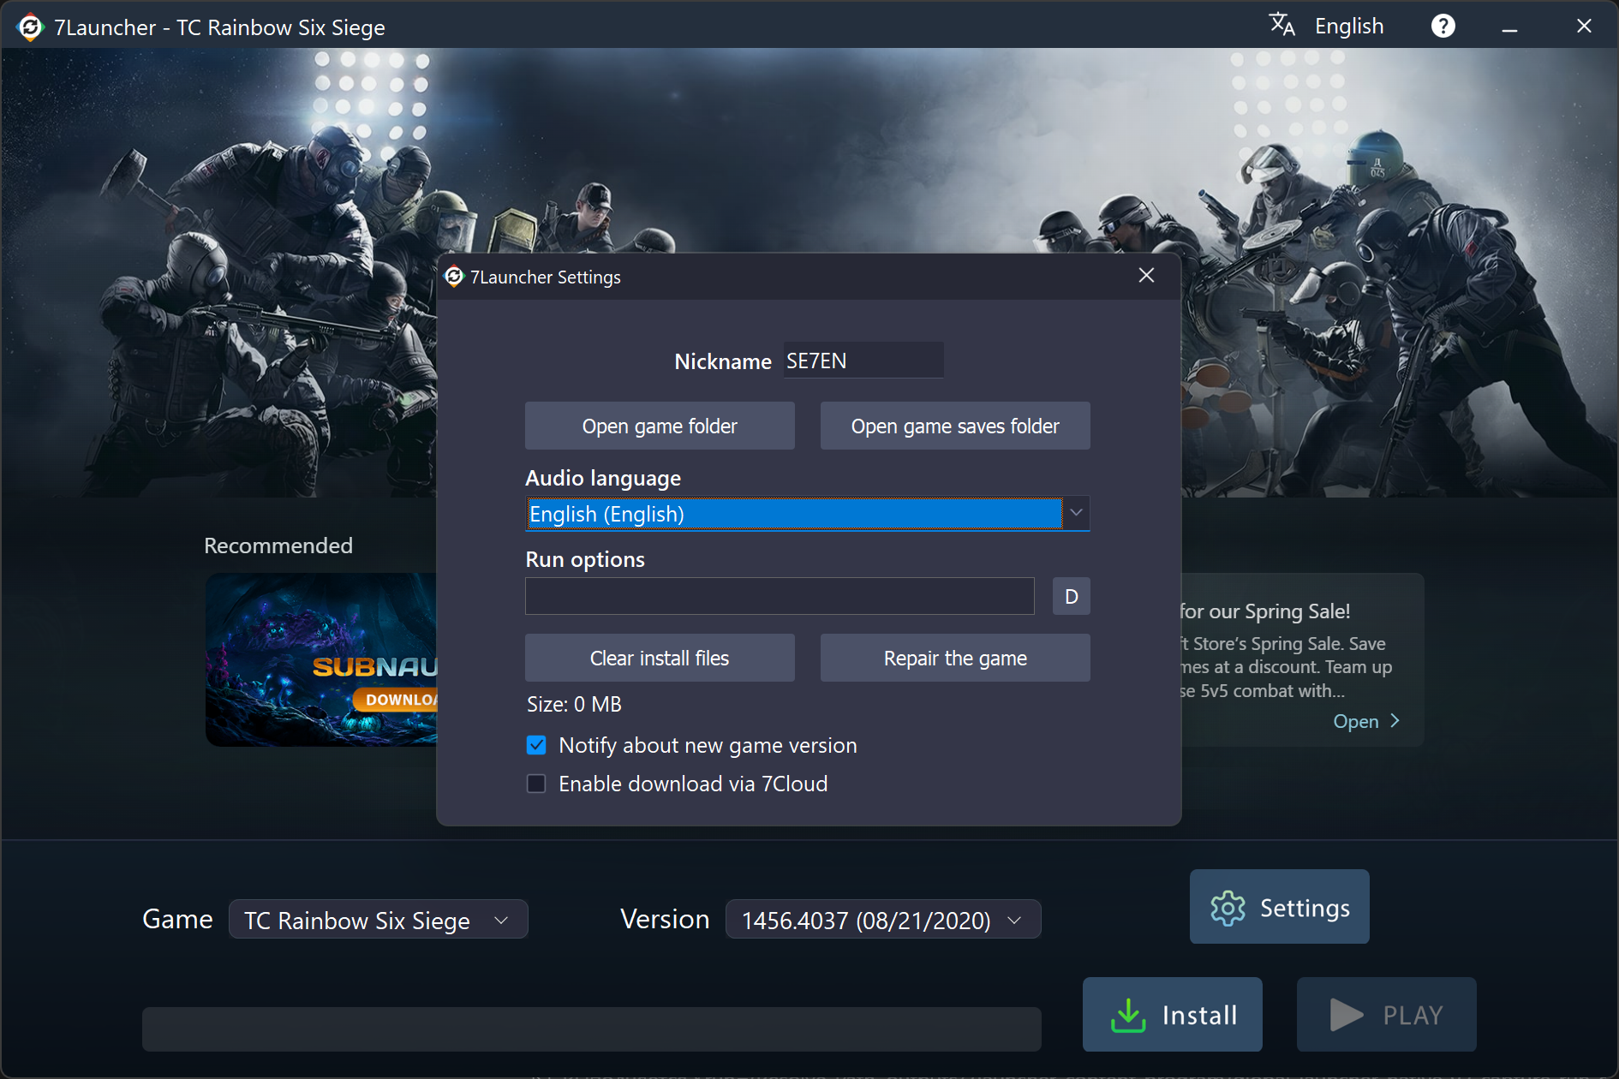This screenshot has width=1619, height=1079.
Task: Switch interface language from English
Action: click(1349, 27)
